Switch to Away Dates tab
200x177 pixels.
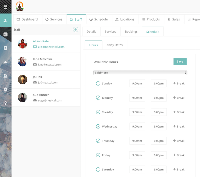[115, 45]
